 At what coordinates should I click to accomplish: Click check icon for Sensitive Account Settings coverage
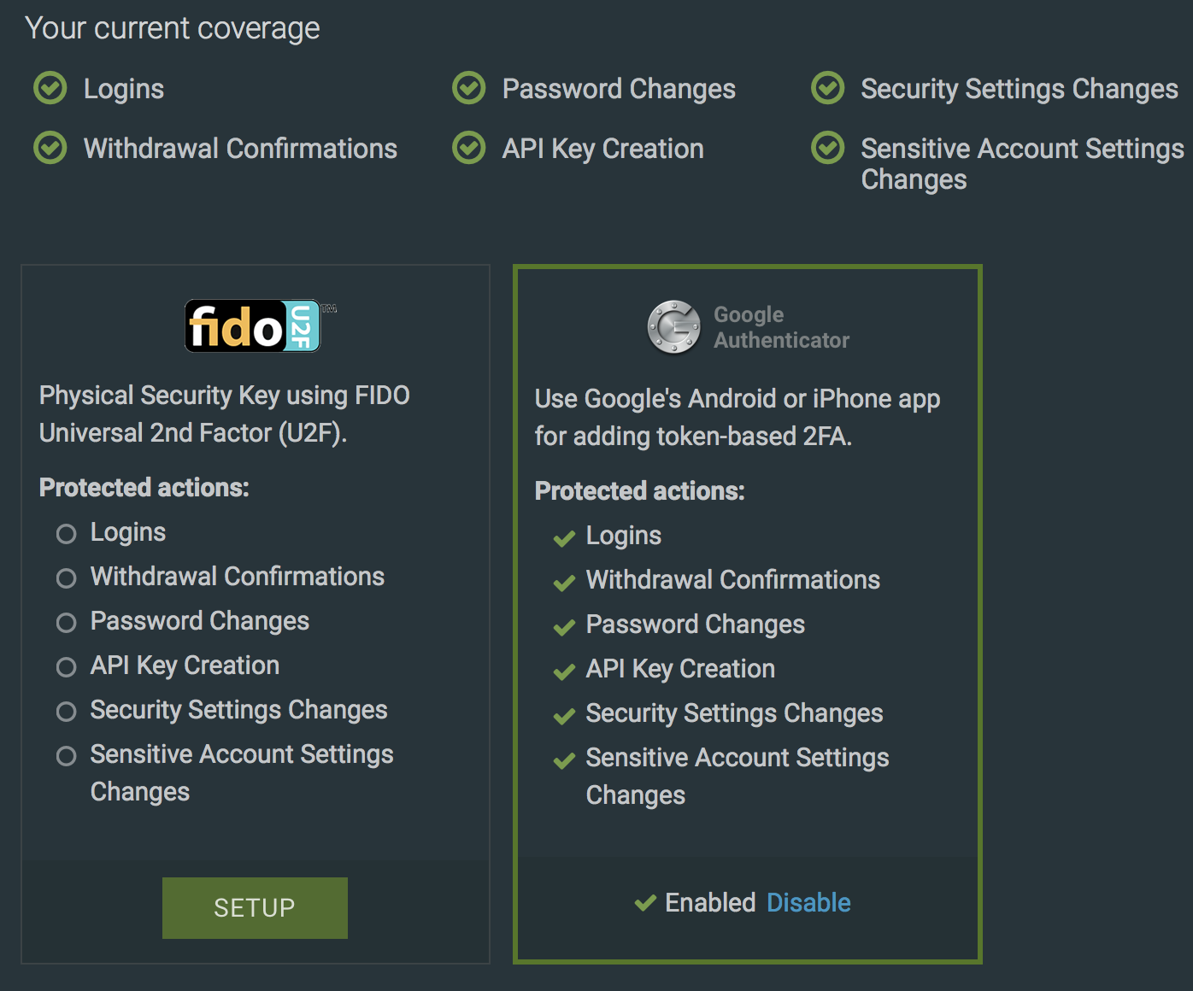pyautogui.click(x=828, y=148)
